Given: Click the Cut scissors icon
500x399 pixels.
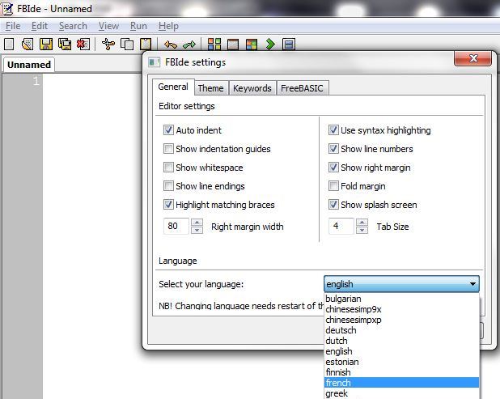Looking at the screenshot, I should (108, 44).
